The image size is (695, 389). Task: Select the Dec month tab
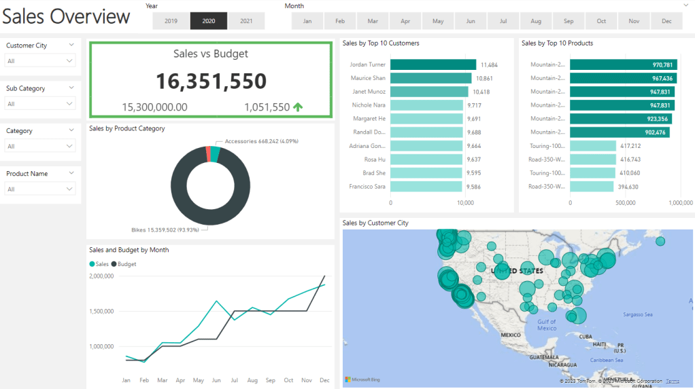(666, 21)
